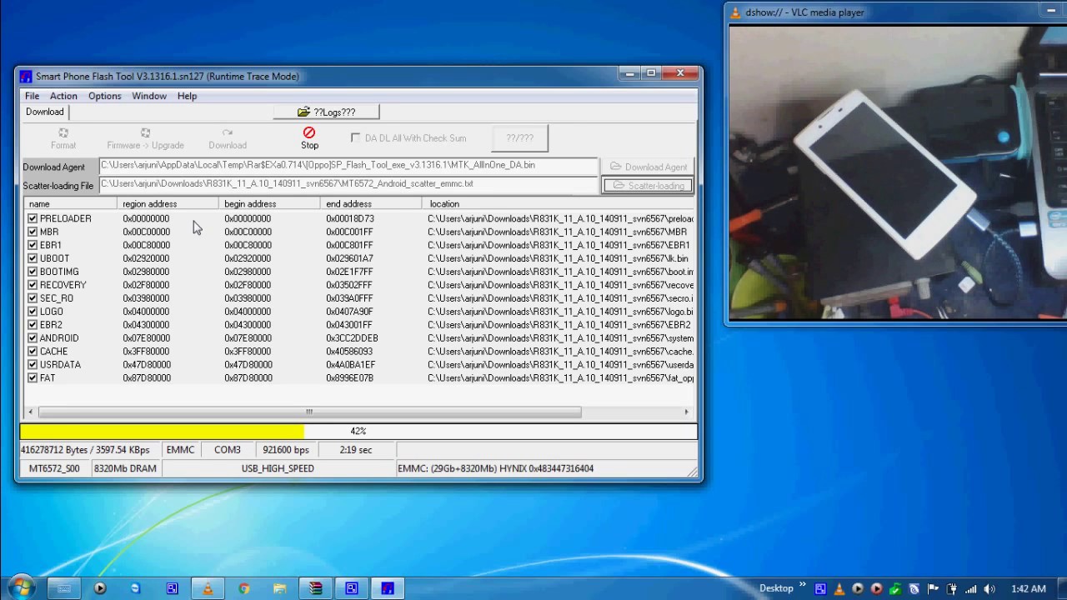Open TeamViewer from the taskbar
This screenshot has width=1067, height=600.
click(x=136, y=588)
